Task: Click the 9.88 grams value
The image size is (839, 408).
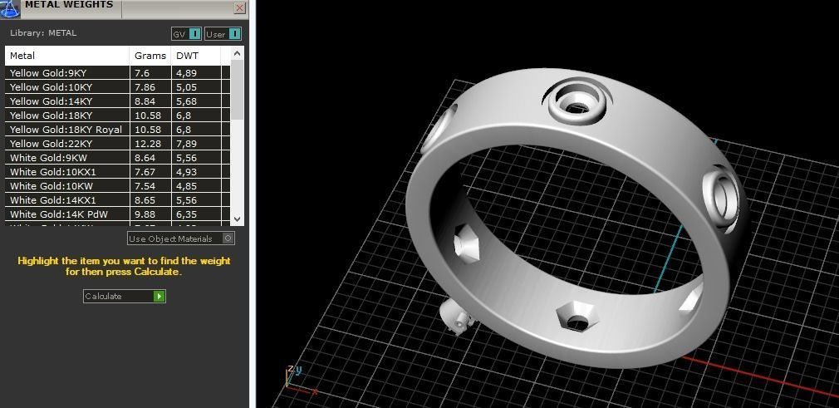Action: (x=145, y=214)
